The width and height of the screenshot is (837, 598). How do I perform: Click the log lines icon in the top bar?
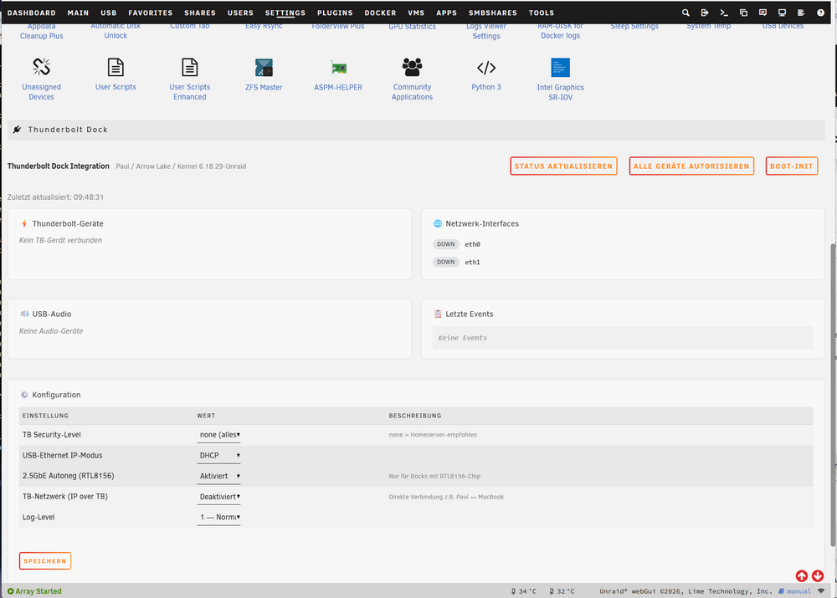click(801, 13)
